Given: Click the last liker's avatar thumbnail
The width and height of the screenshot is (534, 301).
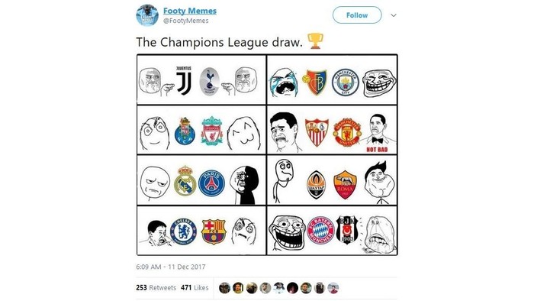Looking at the screenshot, I should [x=333, y=288].
